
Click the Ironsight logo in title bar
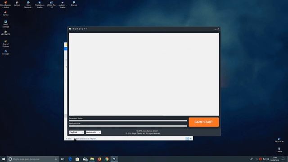(x=78, y=29)
